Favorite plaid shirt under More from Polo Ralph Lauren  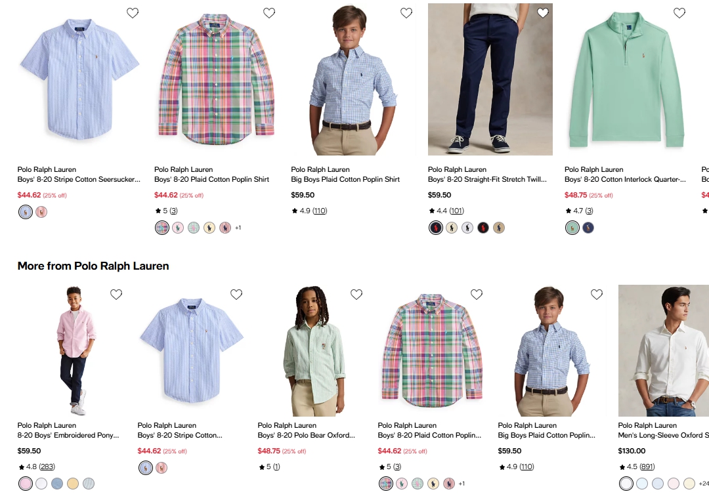click(x=477, y=295)
